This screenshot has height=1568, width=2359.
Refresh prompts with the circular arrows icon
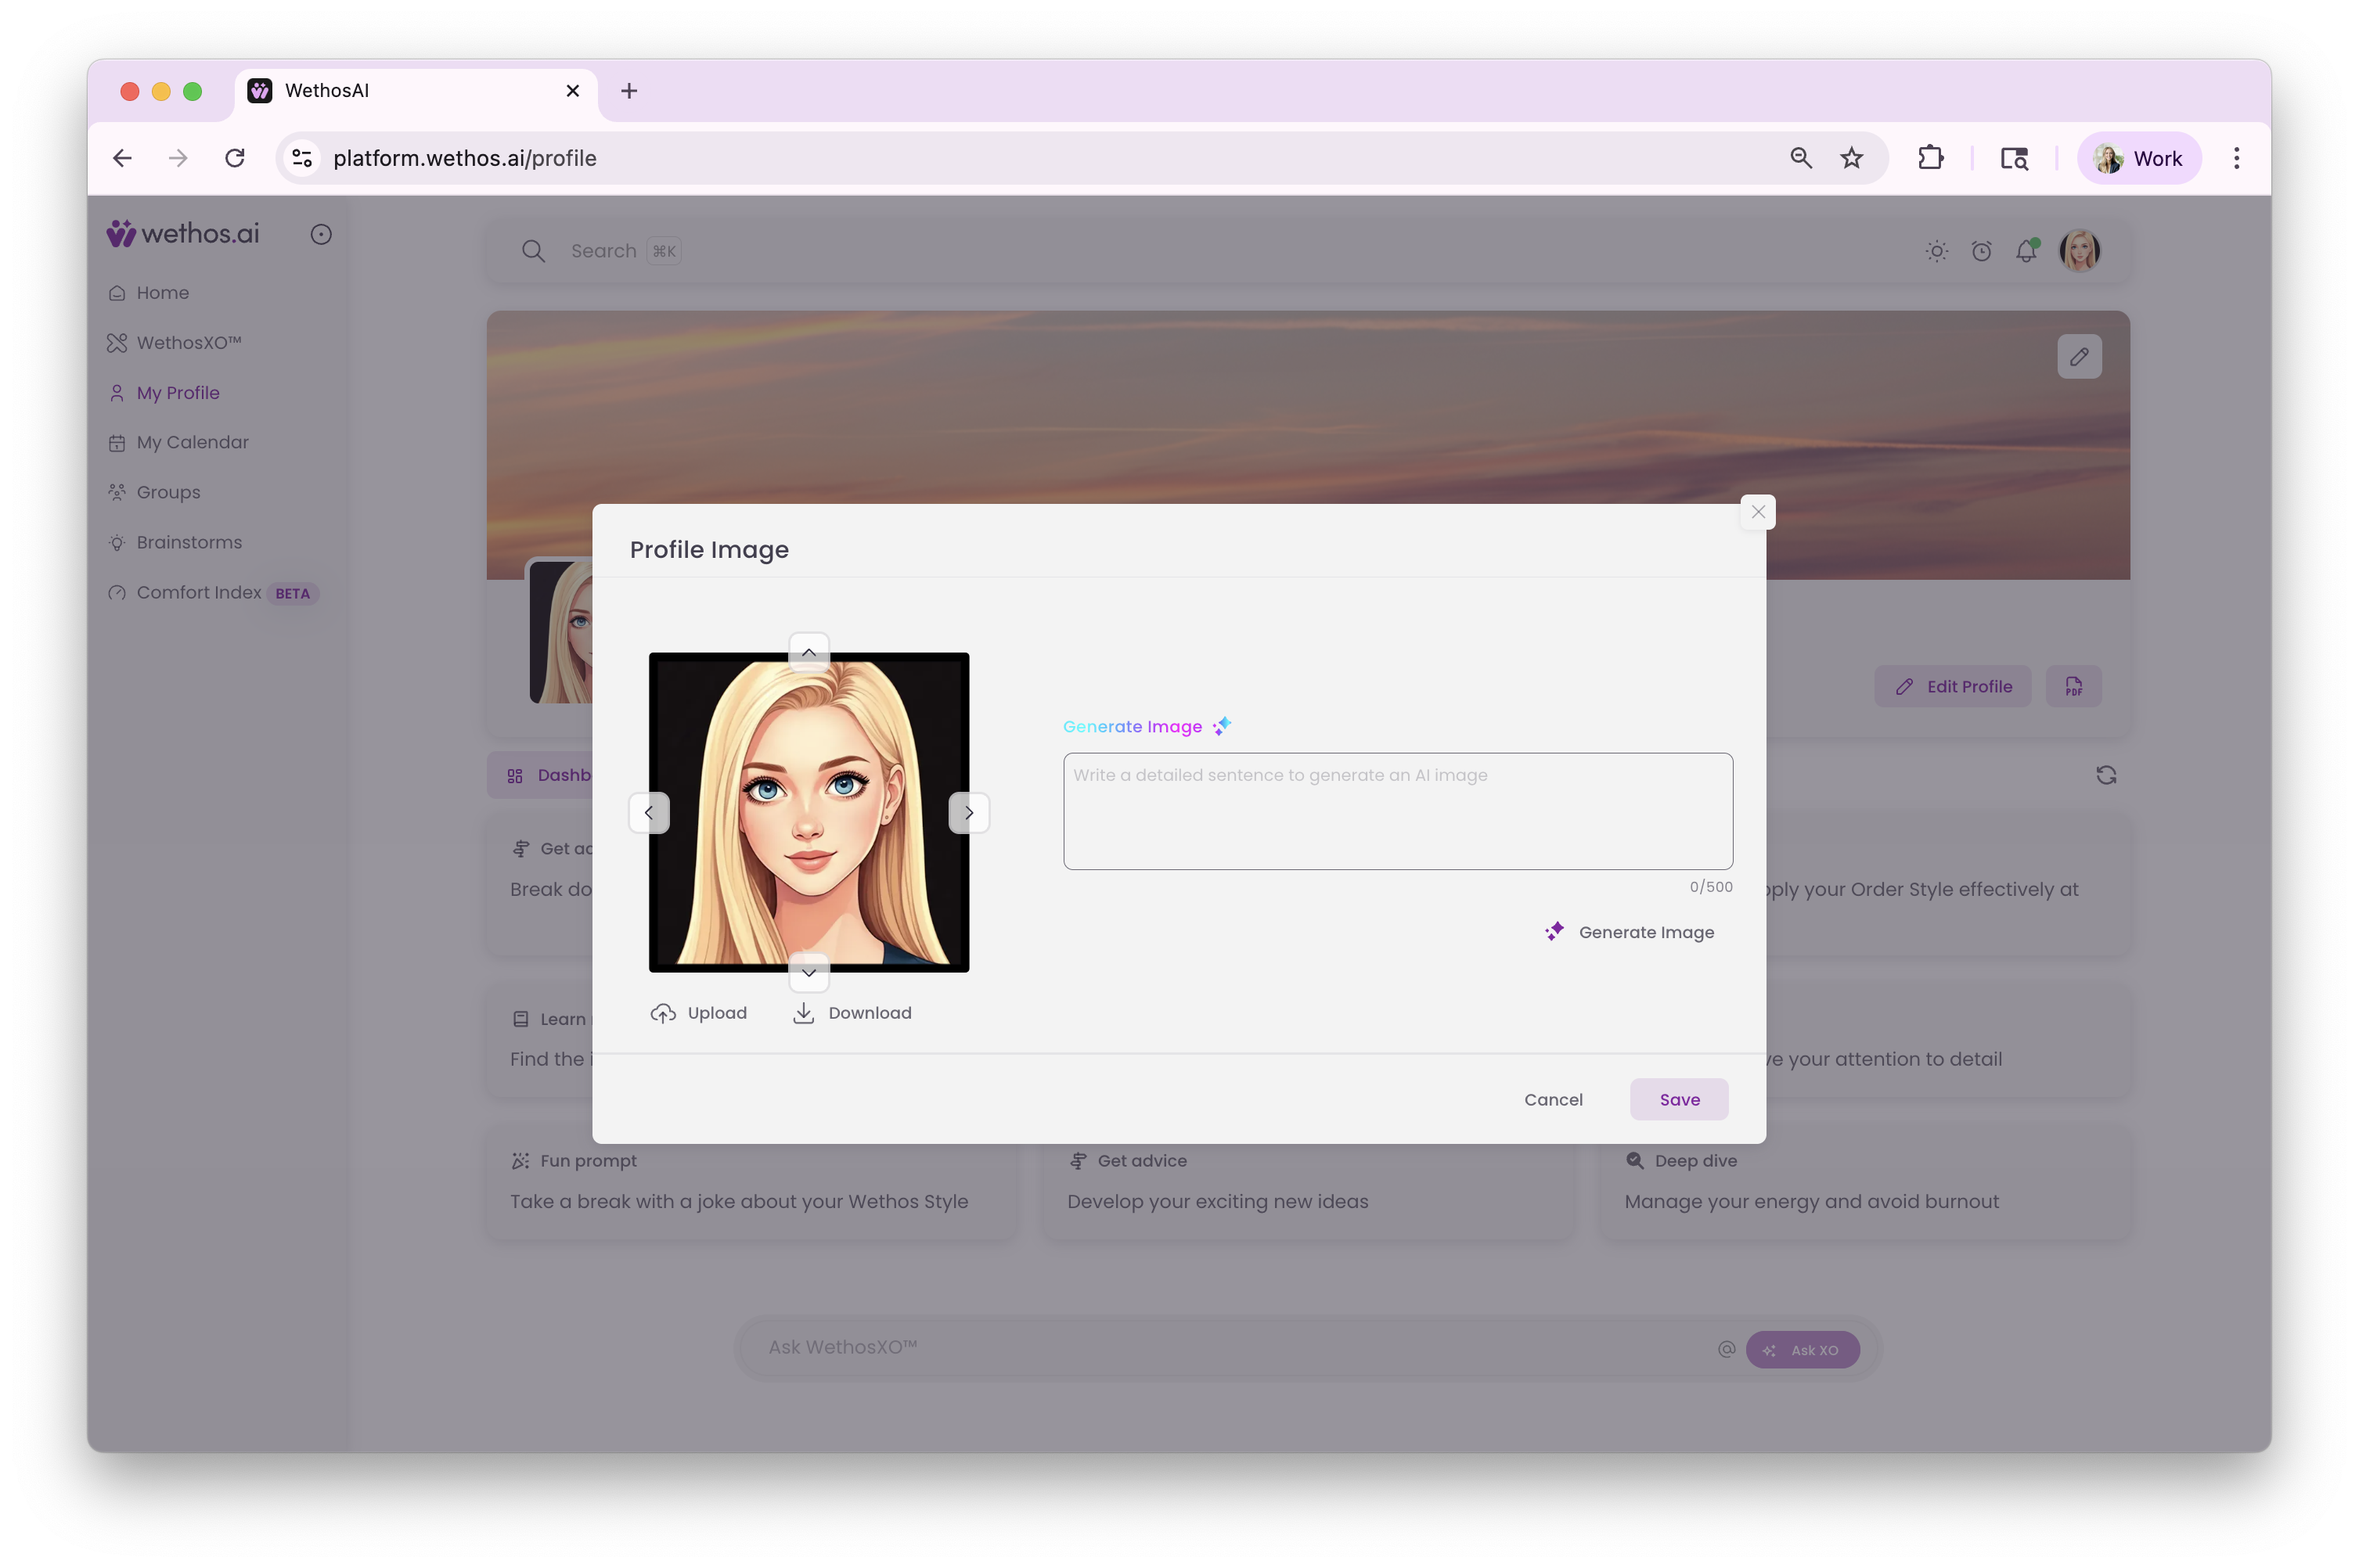(2105, 775)
